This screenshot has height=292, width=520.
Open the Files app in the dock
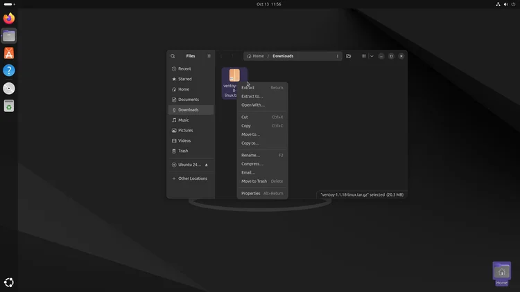[9, 36]
